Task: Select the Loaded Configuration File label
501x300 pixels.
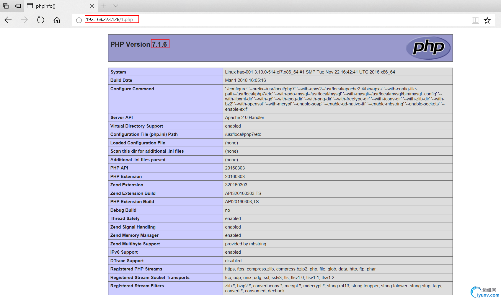Action: click(138, 143)
